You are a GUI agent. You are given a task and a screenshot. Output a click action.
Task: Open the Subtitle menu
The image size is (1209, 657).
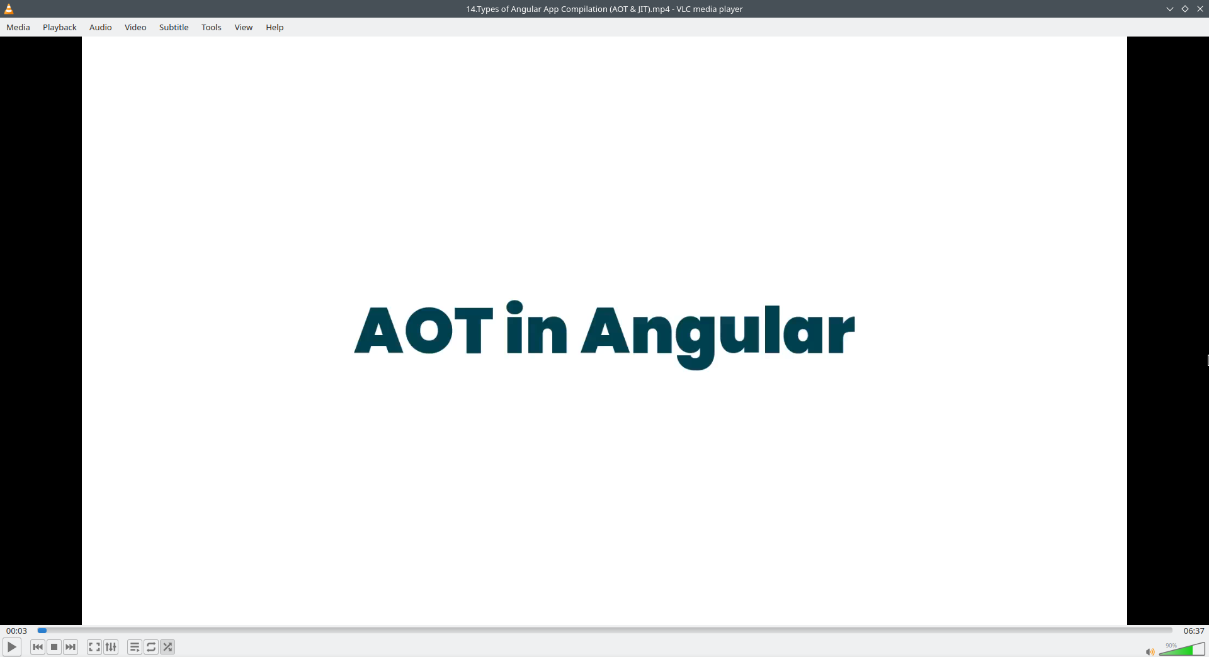tap(174, 27)
